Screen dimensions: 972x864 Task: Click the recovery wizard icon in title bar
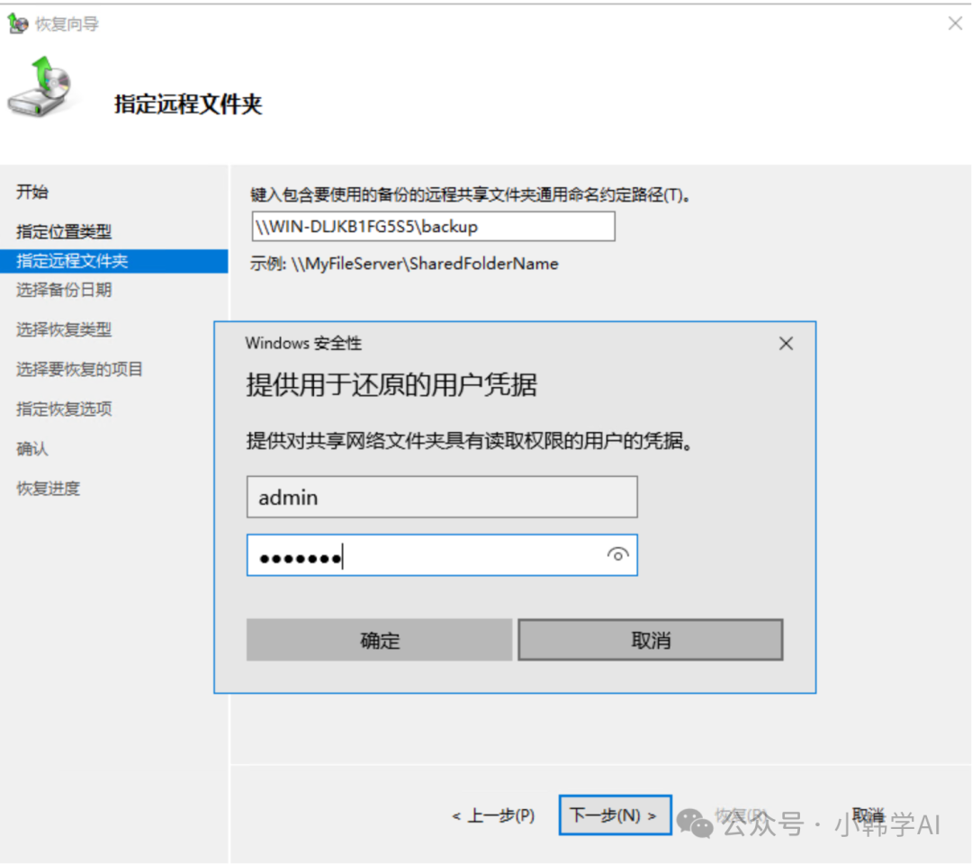[18, 24]
